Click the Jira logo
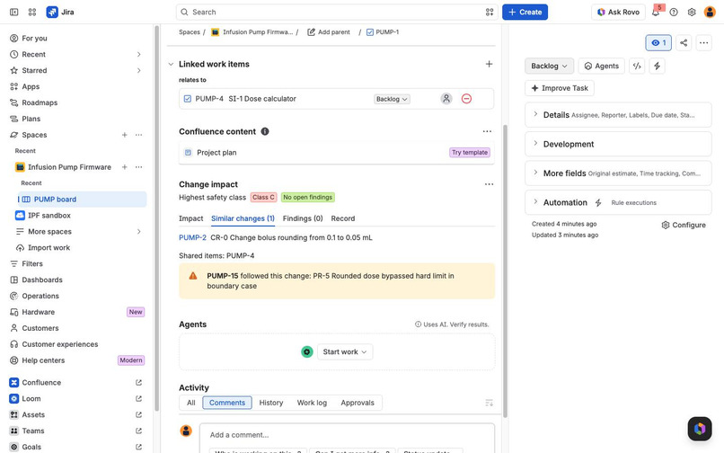 click(60, 12)
